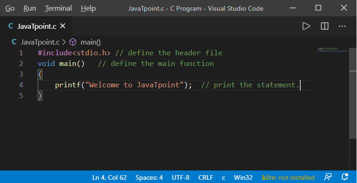Click the 'define the header file' comment
The height and width of the screenshot is (183, 357).
pyautogui.click(x=169, y=53)
